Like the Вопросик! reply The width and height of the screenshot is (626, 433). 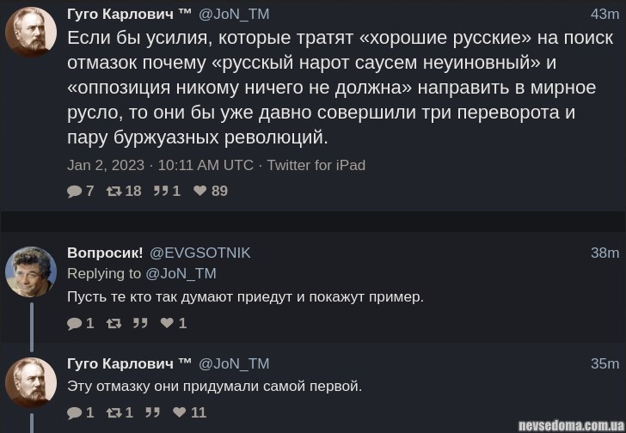point(167,323)
